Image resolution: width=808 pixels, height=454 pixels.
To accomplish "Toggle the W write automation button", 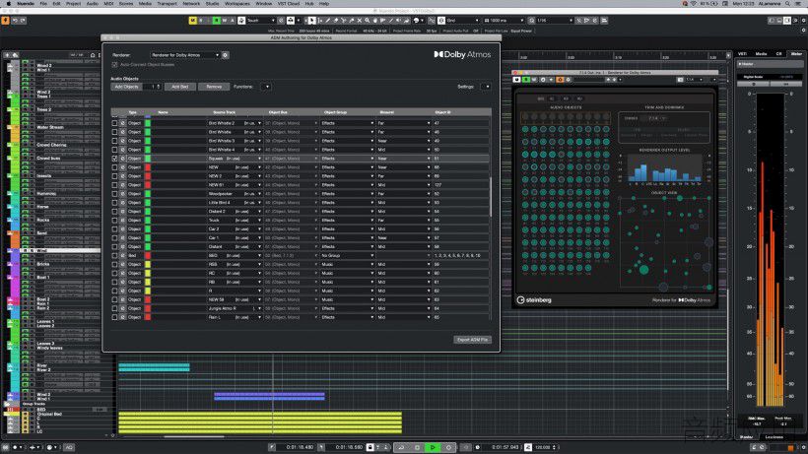I will 224,21.
